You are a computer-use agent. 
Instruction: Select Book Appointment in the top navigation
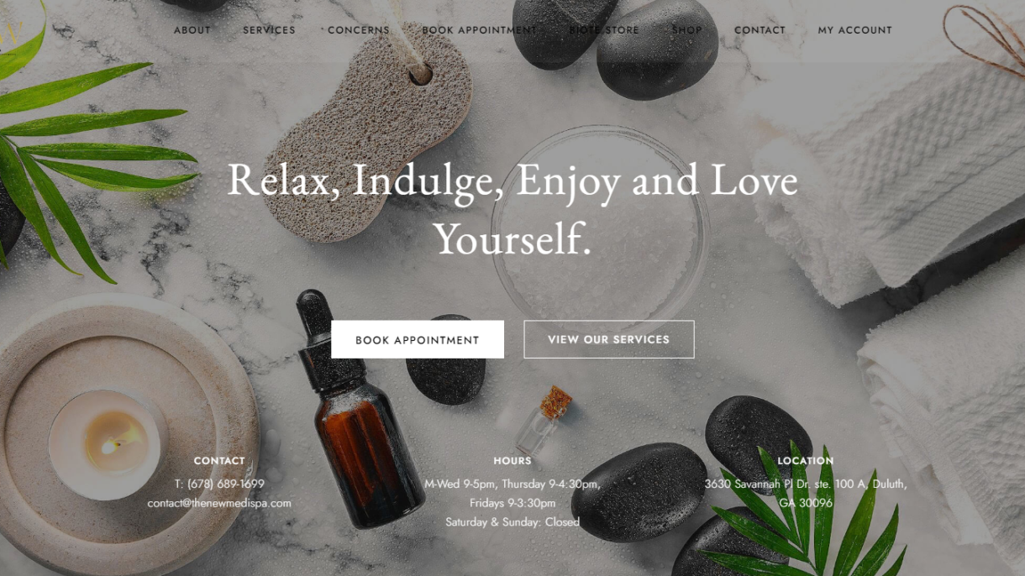click(x=479, y=30)
